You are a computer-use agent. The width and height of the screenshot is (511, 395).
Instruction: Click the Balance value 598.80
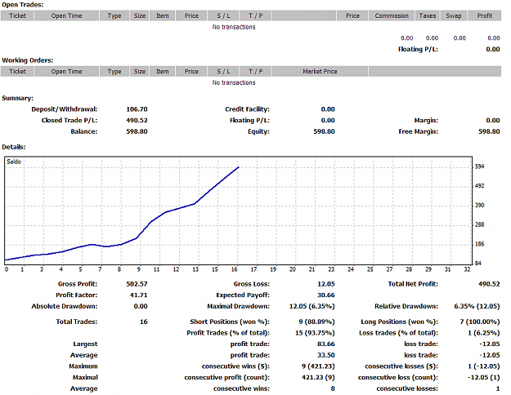point(137,131)
